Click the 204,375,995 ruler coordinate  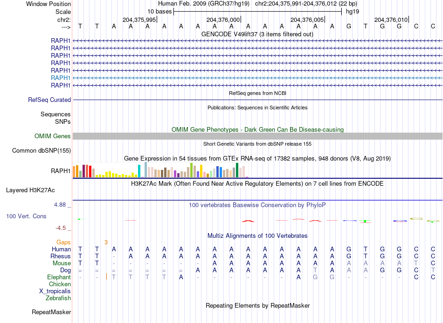tap(139, 20)
